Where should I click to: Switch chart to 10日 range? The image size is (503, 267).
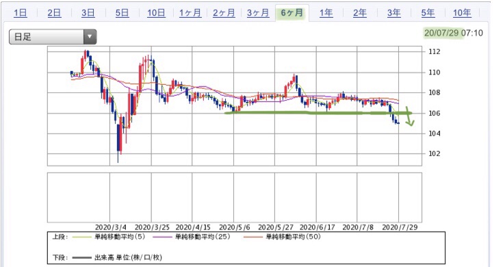(156, 13)
